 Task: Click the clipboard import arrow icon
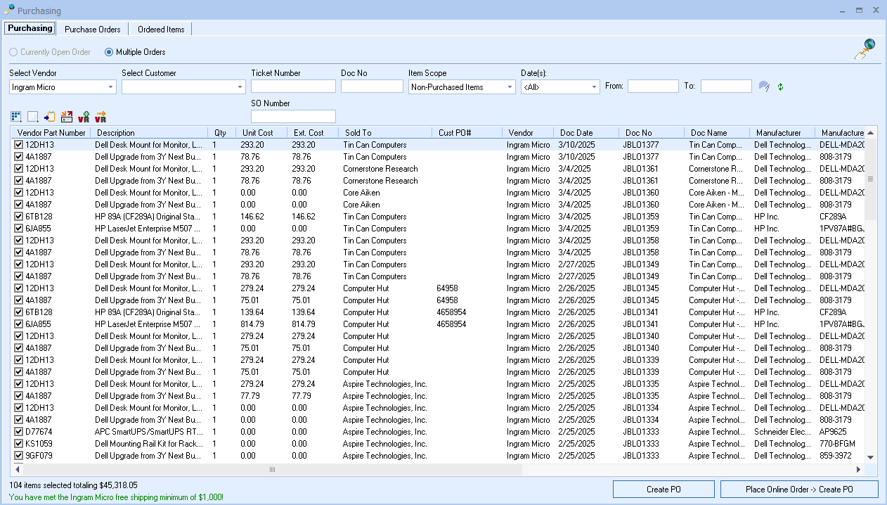coord(50,117)
